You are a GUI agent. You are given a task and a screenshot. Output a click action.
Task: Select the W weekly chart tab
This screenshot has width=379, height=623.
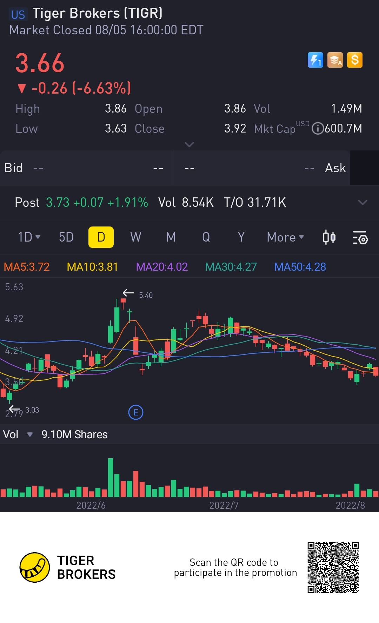coord(136,237)
